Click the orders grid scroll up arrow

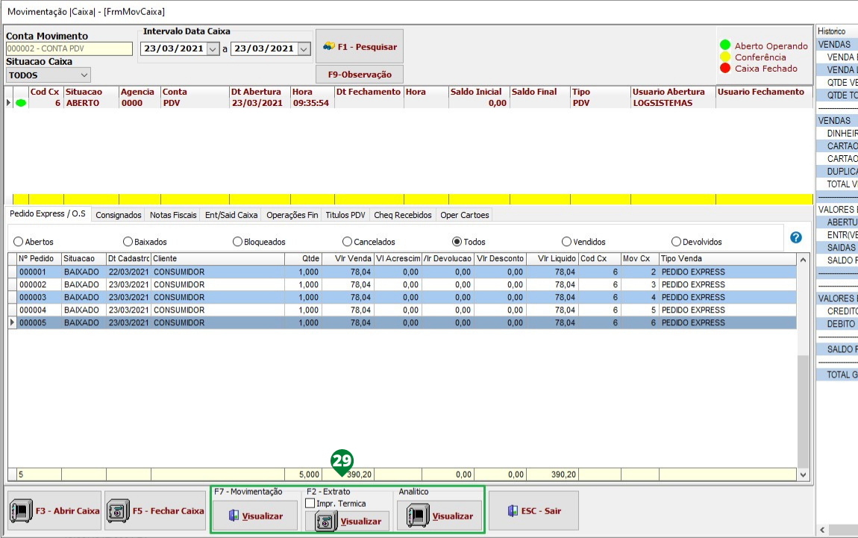tap(803, 260)
